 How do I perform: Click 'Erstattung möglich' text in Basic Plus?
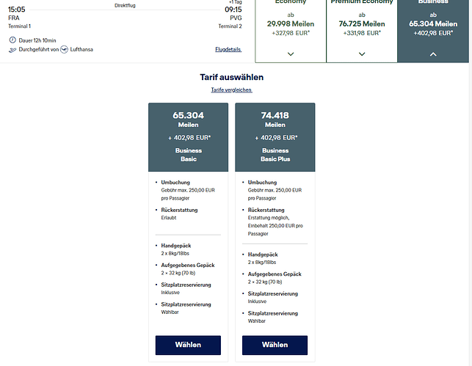tap(268, 217)
